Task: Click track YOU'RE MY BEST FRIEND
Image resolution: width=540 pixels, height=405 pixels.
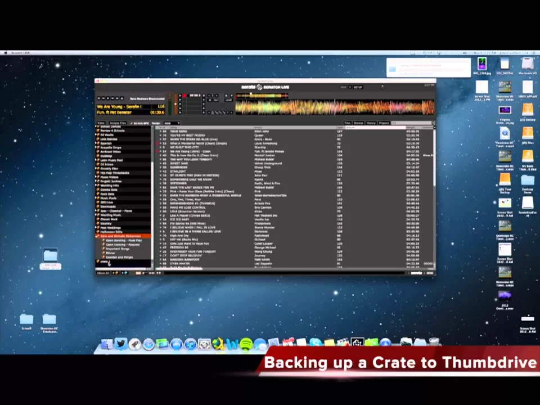Action: point(187,136)
